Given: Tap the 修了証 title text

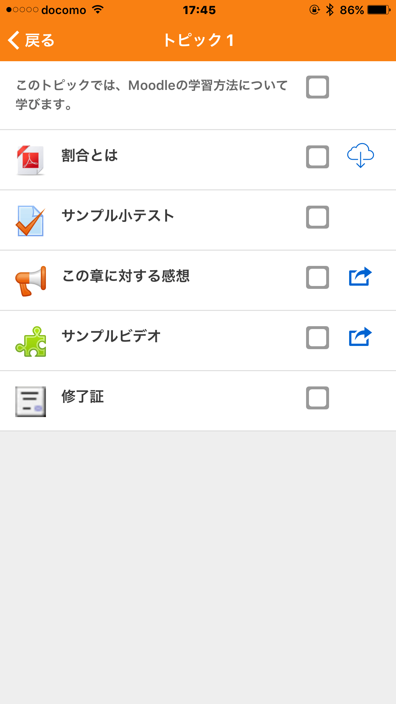Looking at the screenshot, I should [x=83, y=396].
